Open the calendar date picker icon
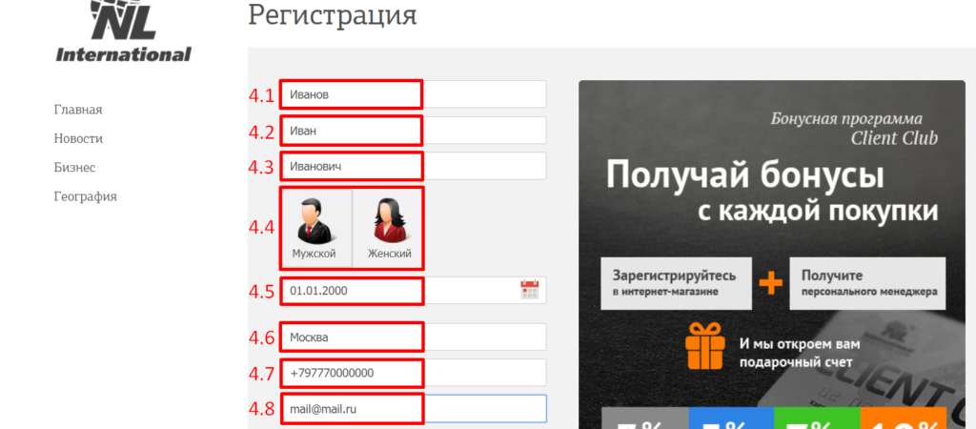976x429 pixels. (529, 290)
